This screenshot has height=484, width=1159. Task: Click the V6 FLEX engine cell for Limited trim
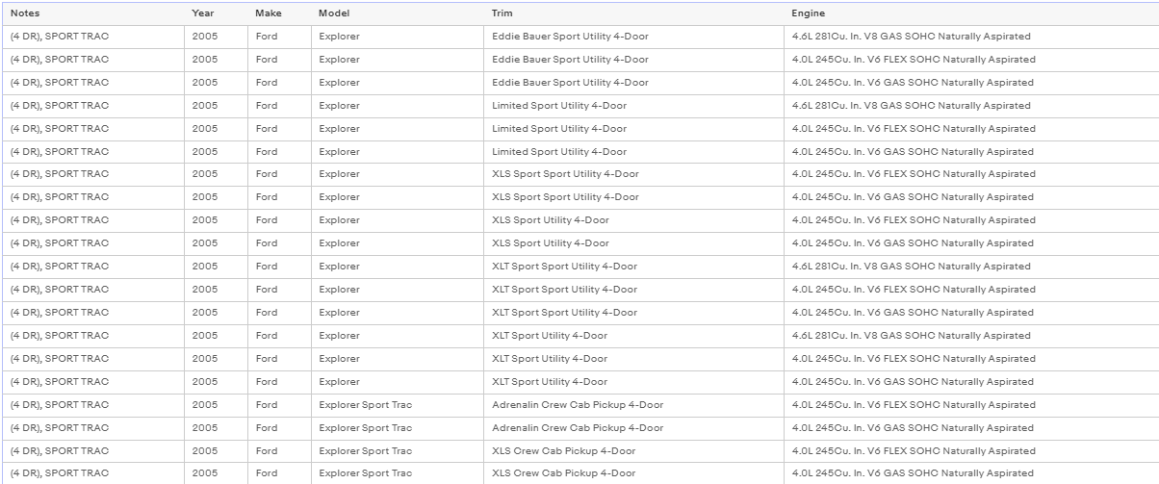coord(972,129)
